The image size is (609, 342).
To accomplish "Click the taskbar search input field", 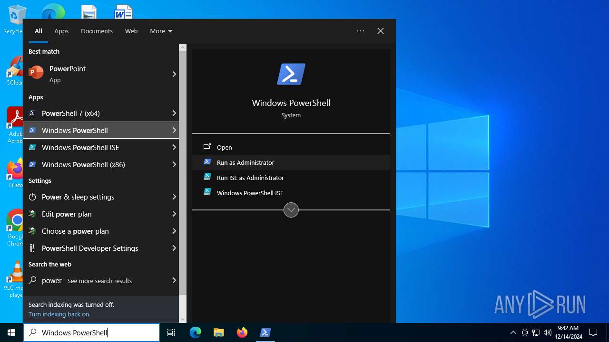I will tap(91, 332).
